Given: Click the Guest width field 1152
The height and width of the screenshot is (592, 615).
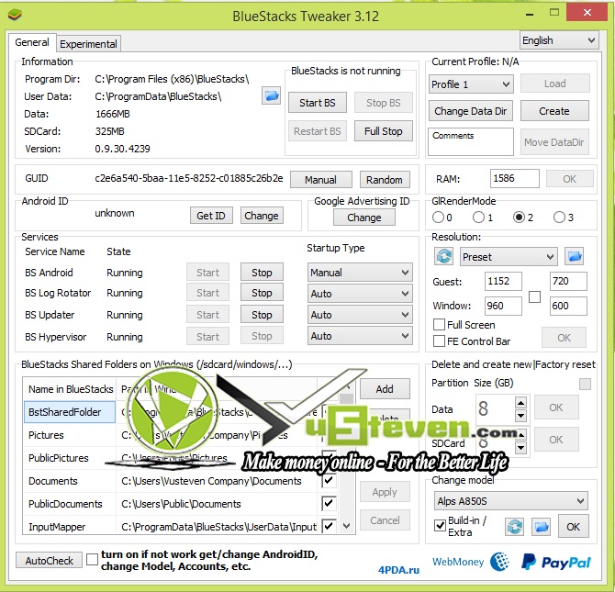Looking at the screenshot, I should (x=503, y=281).
